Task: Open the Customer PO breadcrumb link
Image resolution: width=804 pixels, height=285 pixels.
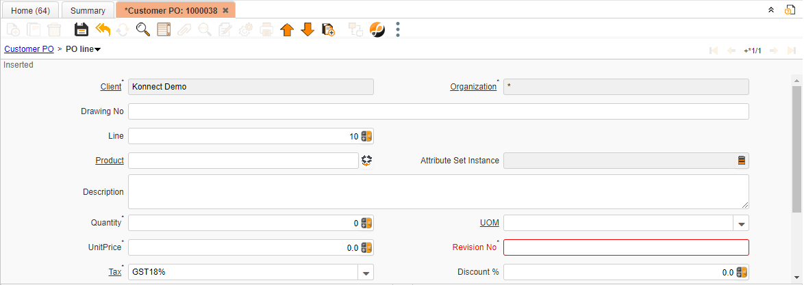Action: pos(29,49)
